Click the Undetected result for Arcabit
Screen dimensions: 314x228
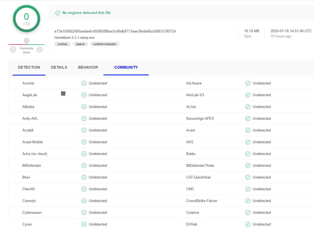tap(98, 130)
